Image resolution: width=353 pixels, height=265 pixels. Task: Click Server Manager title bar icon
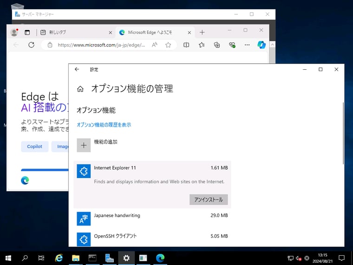(x=17, y=14)
